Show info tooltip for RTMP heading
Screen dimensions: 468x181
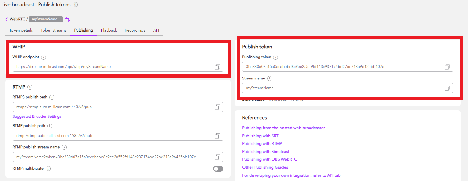[x=30, y=87]
